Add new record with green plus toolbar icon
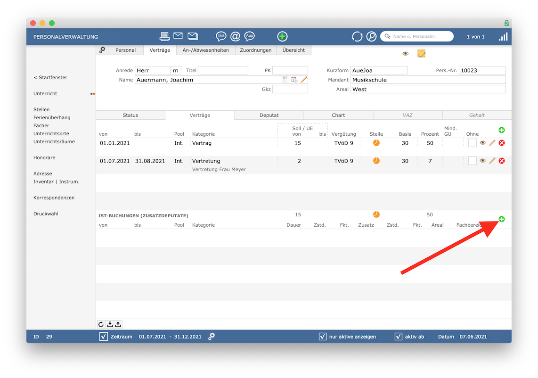The height and width of the screenshot is (378, 538). tap(282, 36)
